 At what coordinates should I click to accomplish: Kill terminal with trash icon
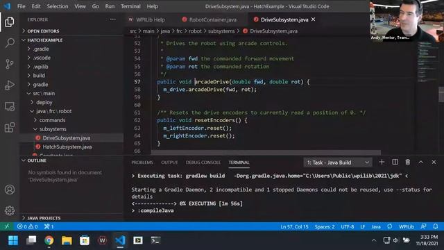click(x=407, y=162)
